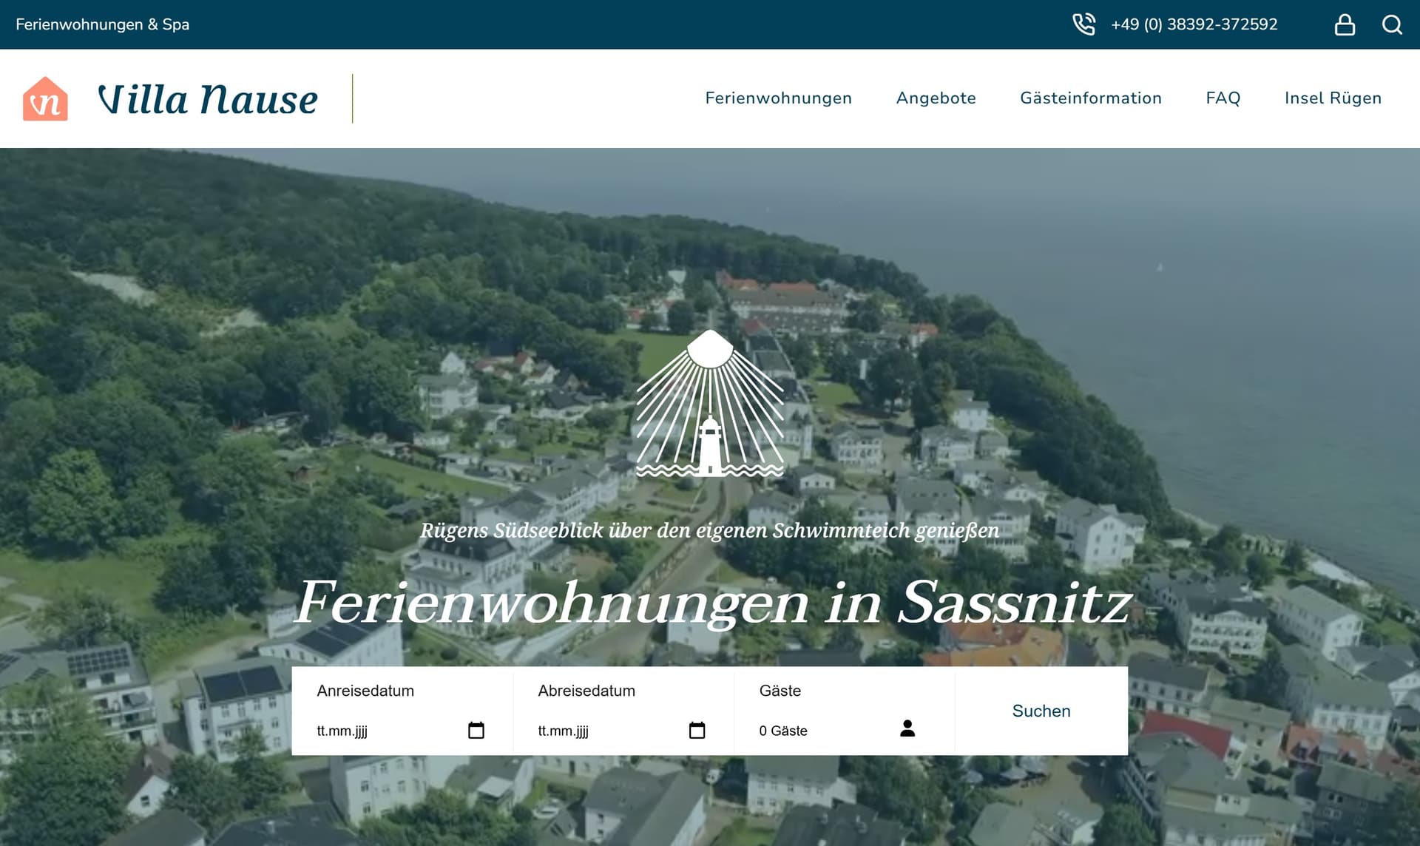Click the Ferienwohnungen in Sassnitz headline

(713, 603)
